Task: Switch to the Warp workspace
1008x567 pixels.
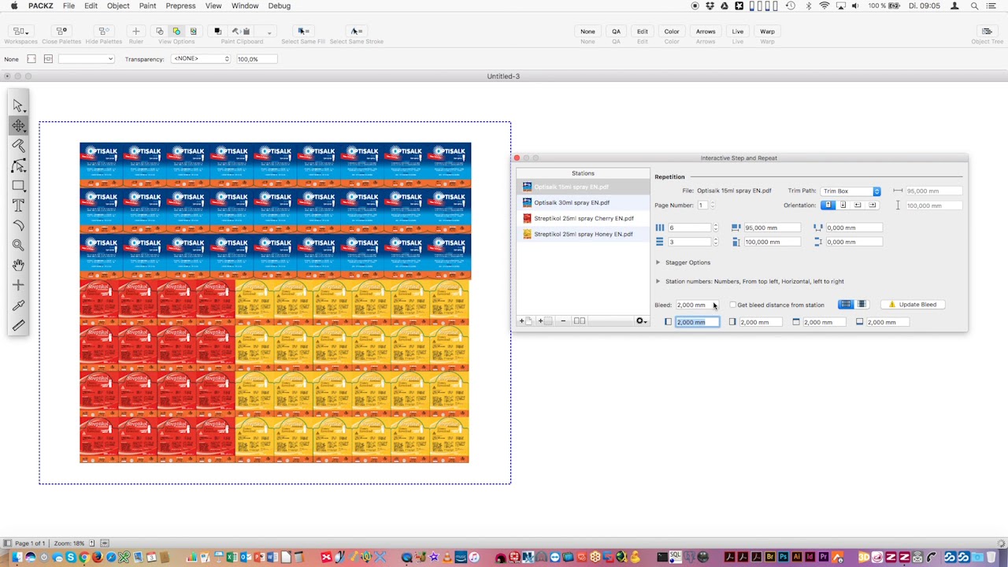Action: coord(767,31)
